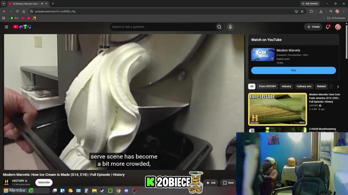The width and height of the screenshot is (348, 195).
Task: Select the All filter chip
Action: (x=252, y=86)
